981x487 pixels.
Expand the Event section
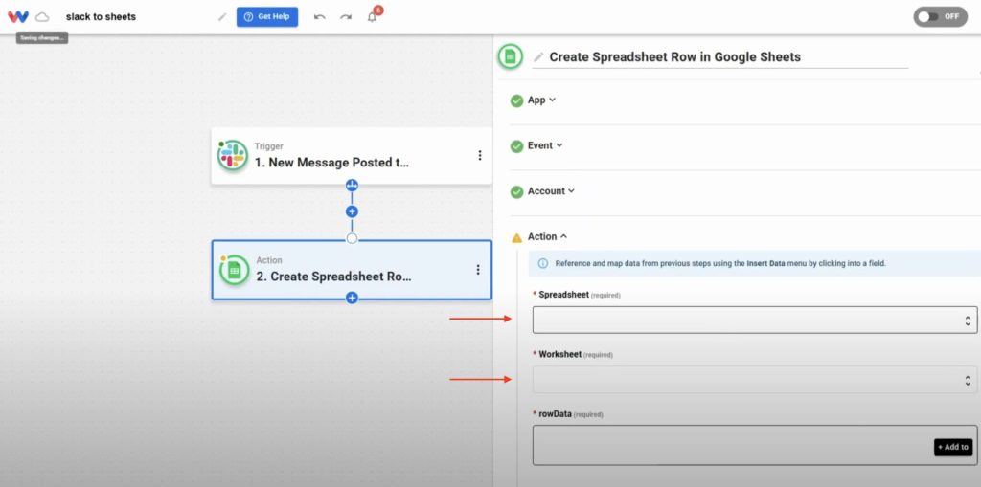tap(545, 145)
